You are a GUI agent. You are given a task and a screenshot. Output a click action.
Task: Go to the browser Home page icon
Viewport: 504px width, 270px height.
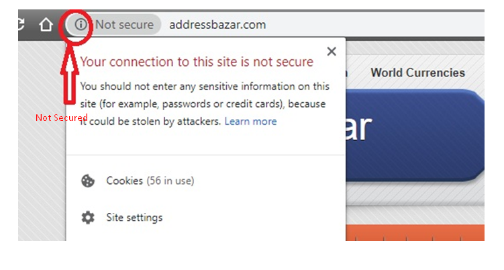coord(46,26)
